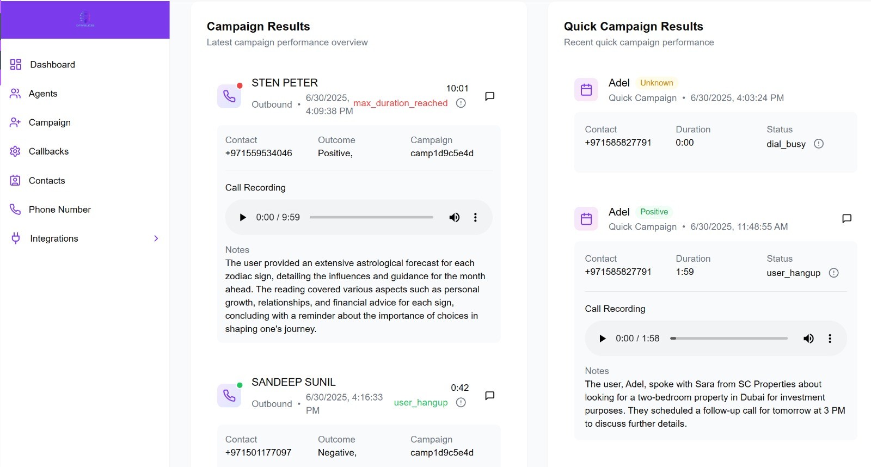
Task: Open more options for 9:59 recording
Action: click(475, 217)
